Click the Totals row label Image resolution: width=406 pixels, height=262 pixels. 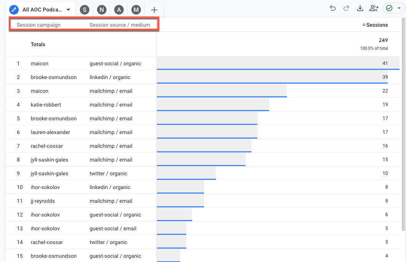pos(38,44)
